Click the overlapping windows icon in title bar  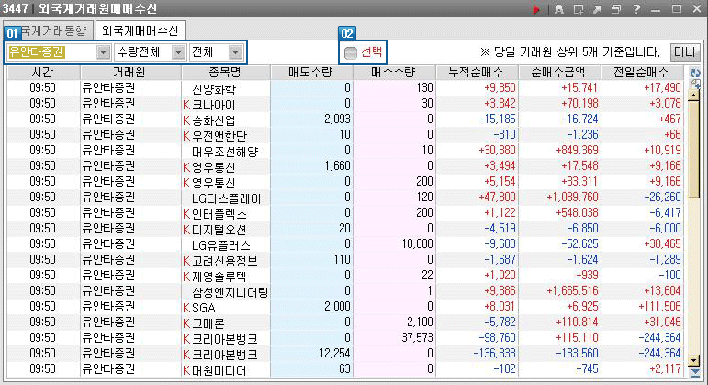616,9
